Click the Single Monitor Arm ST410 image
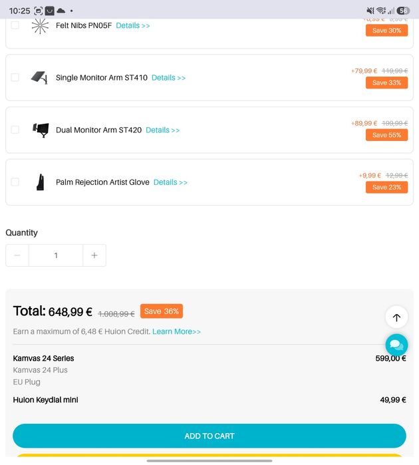Screen dimensions: 419x465 click(x=40, y=78)
